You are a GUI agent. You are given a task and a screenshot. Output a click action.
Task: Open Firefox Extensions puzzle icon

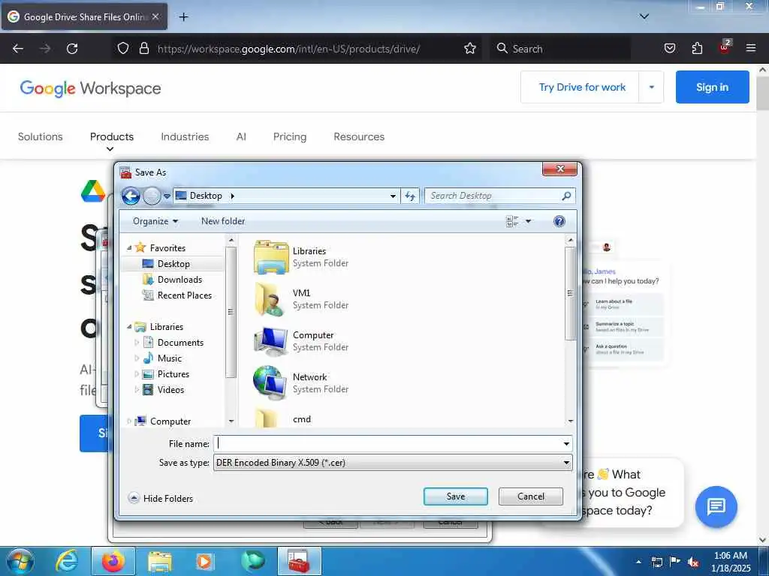(697, 49)
